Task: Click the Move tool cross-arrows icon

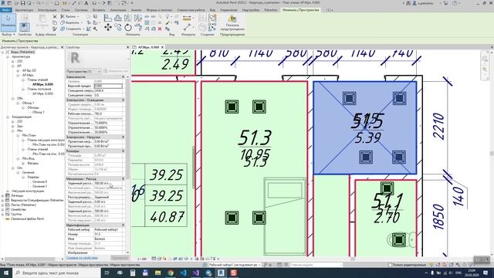Action: [x=108, y=28]
